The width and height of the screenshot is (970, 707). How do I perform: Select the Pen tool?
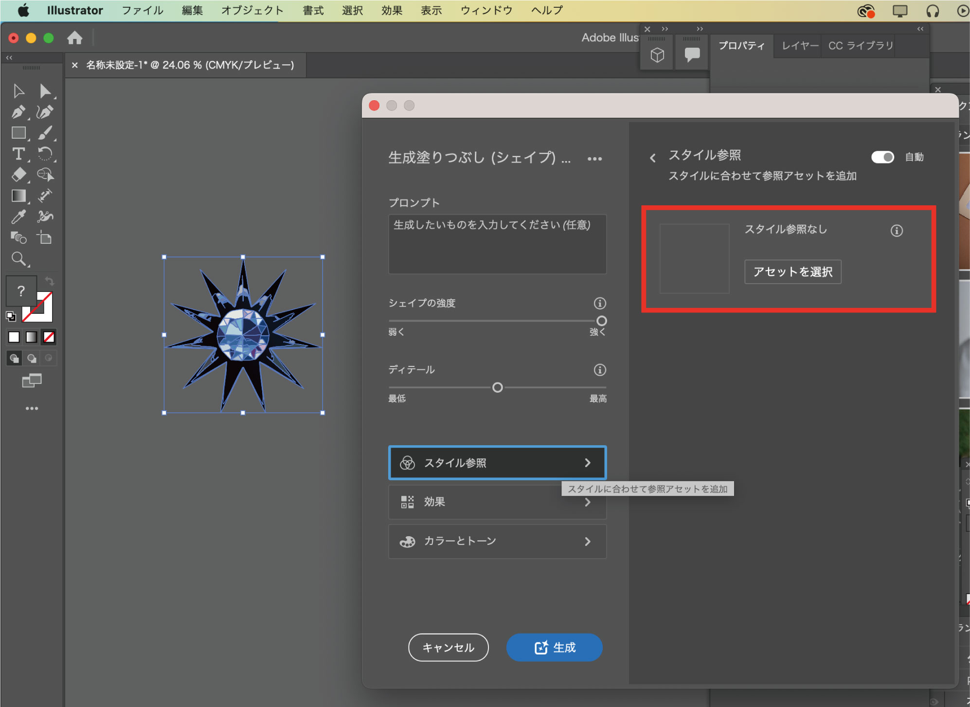pyautogui.click(x=18, y=112)
